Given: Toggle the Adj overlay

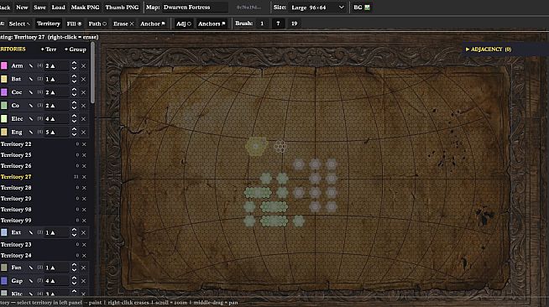Looking at the screenshot, I should (184, 23).
